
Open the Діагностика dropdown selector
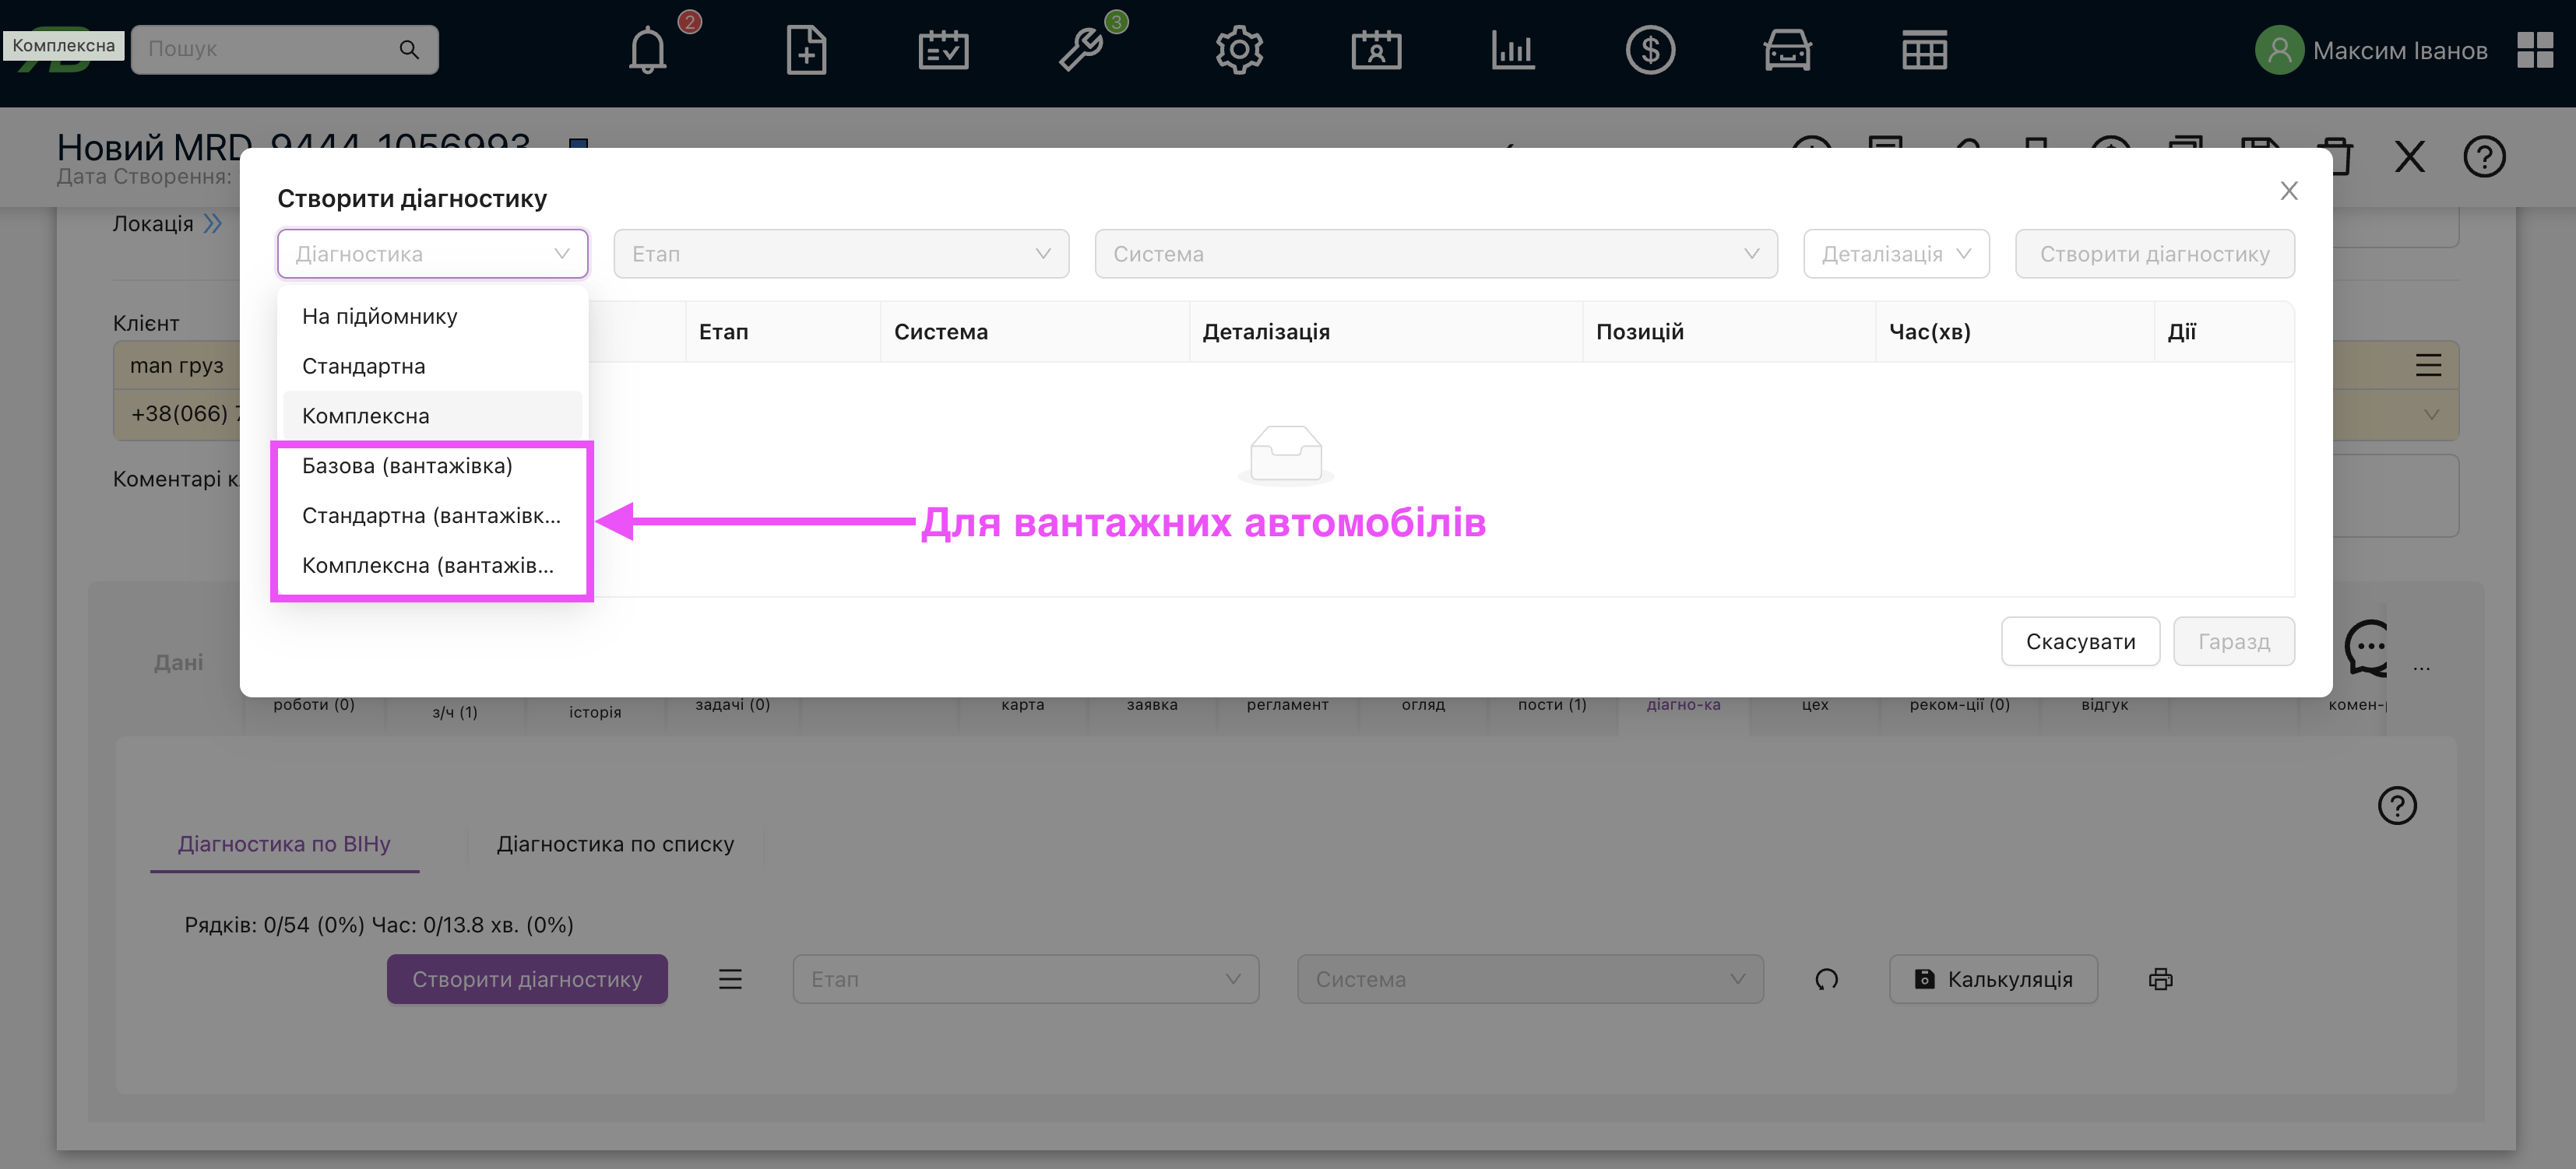432,254
